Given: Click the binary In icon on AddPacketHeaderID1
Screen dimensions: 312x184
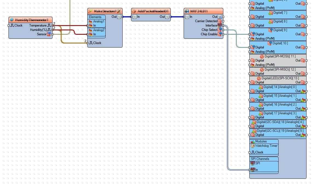Looking at the screenshot, I should point(134,17).
